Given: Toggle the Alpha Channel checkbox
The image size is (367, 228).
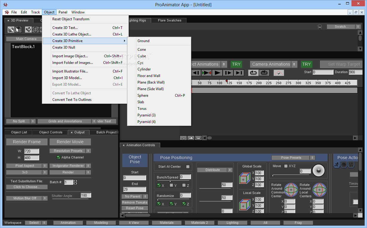Looking at the screenshot, I should pos(59,157).
